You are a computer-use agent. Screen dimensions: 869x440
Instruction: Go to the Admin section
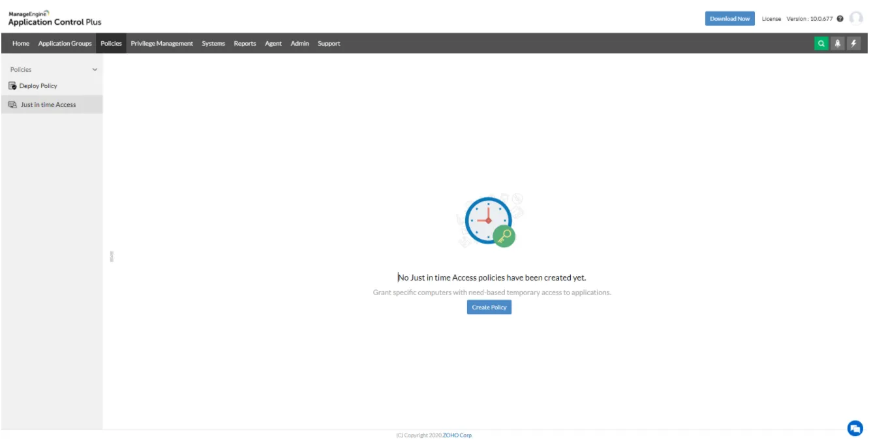pyautogui.click(x=299, y=43)
